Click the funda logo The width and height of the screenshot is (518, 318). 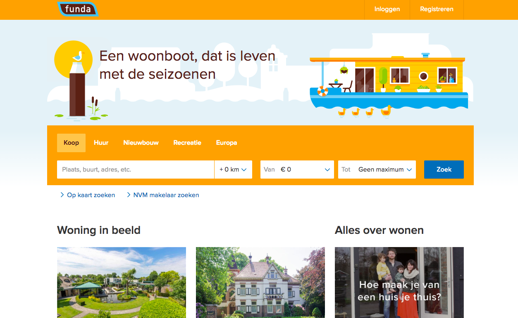(x=78, y=9)
